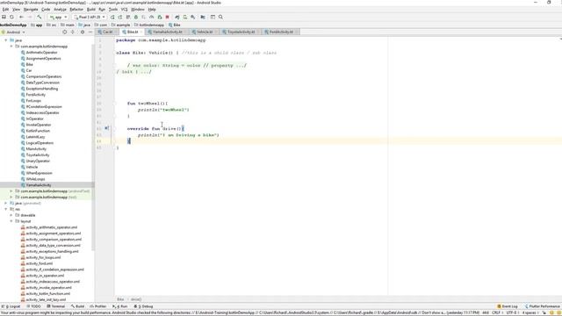Click the AVD Manager toolbar icon

pos(185,17)
